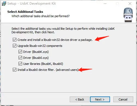This screenshot has height=106, width=137.
Task: Uncheck the Driver (libusbK.sys) checkbox
Action: [x=20, y=52]
